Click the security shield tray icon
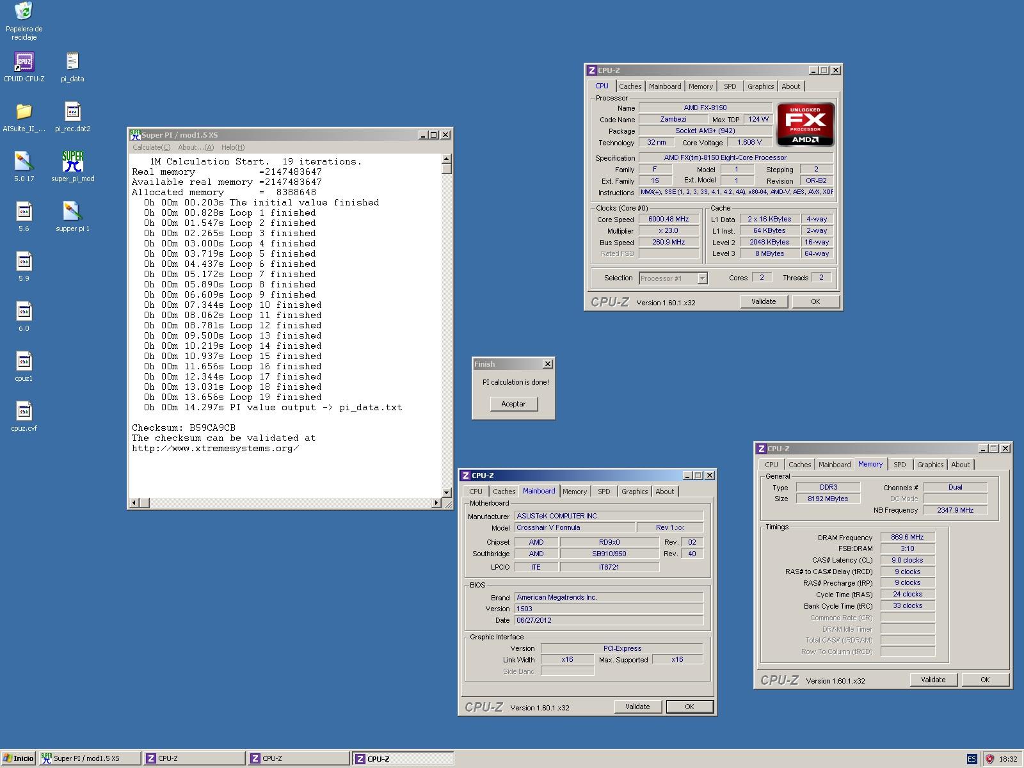Viewport: 1024px width, 768px height. coord(989,759)
